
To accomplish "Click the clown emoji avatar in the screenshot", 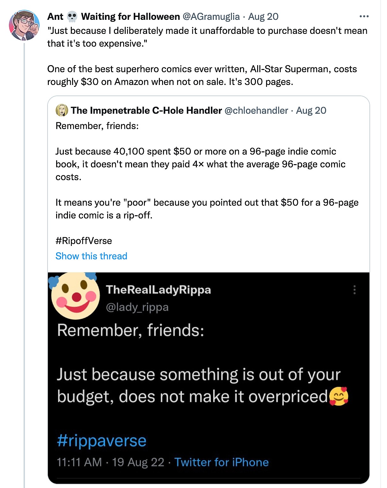I will click(75, 296).
